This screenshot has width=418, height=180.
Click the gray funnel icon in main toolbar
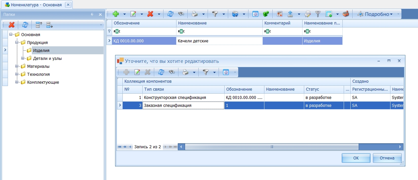[318, 14]
